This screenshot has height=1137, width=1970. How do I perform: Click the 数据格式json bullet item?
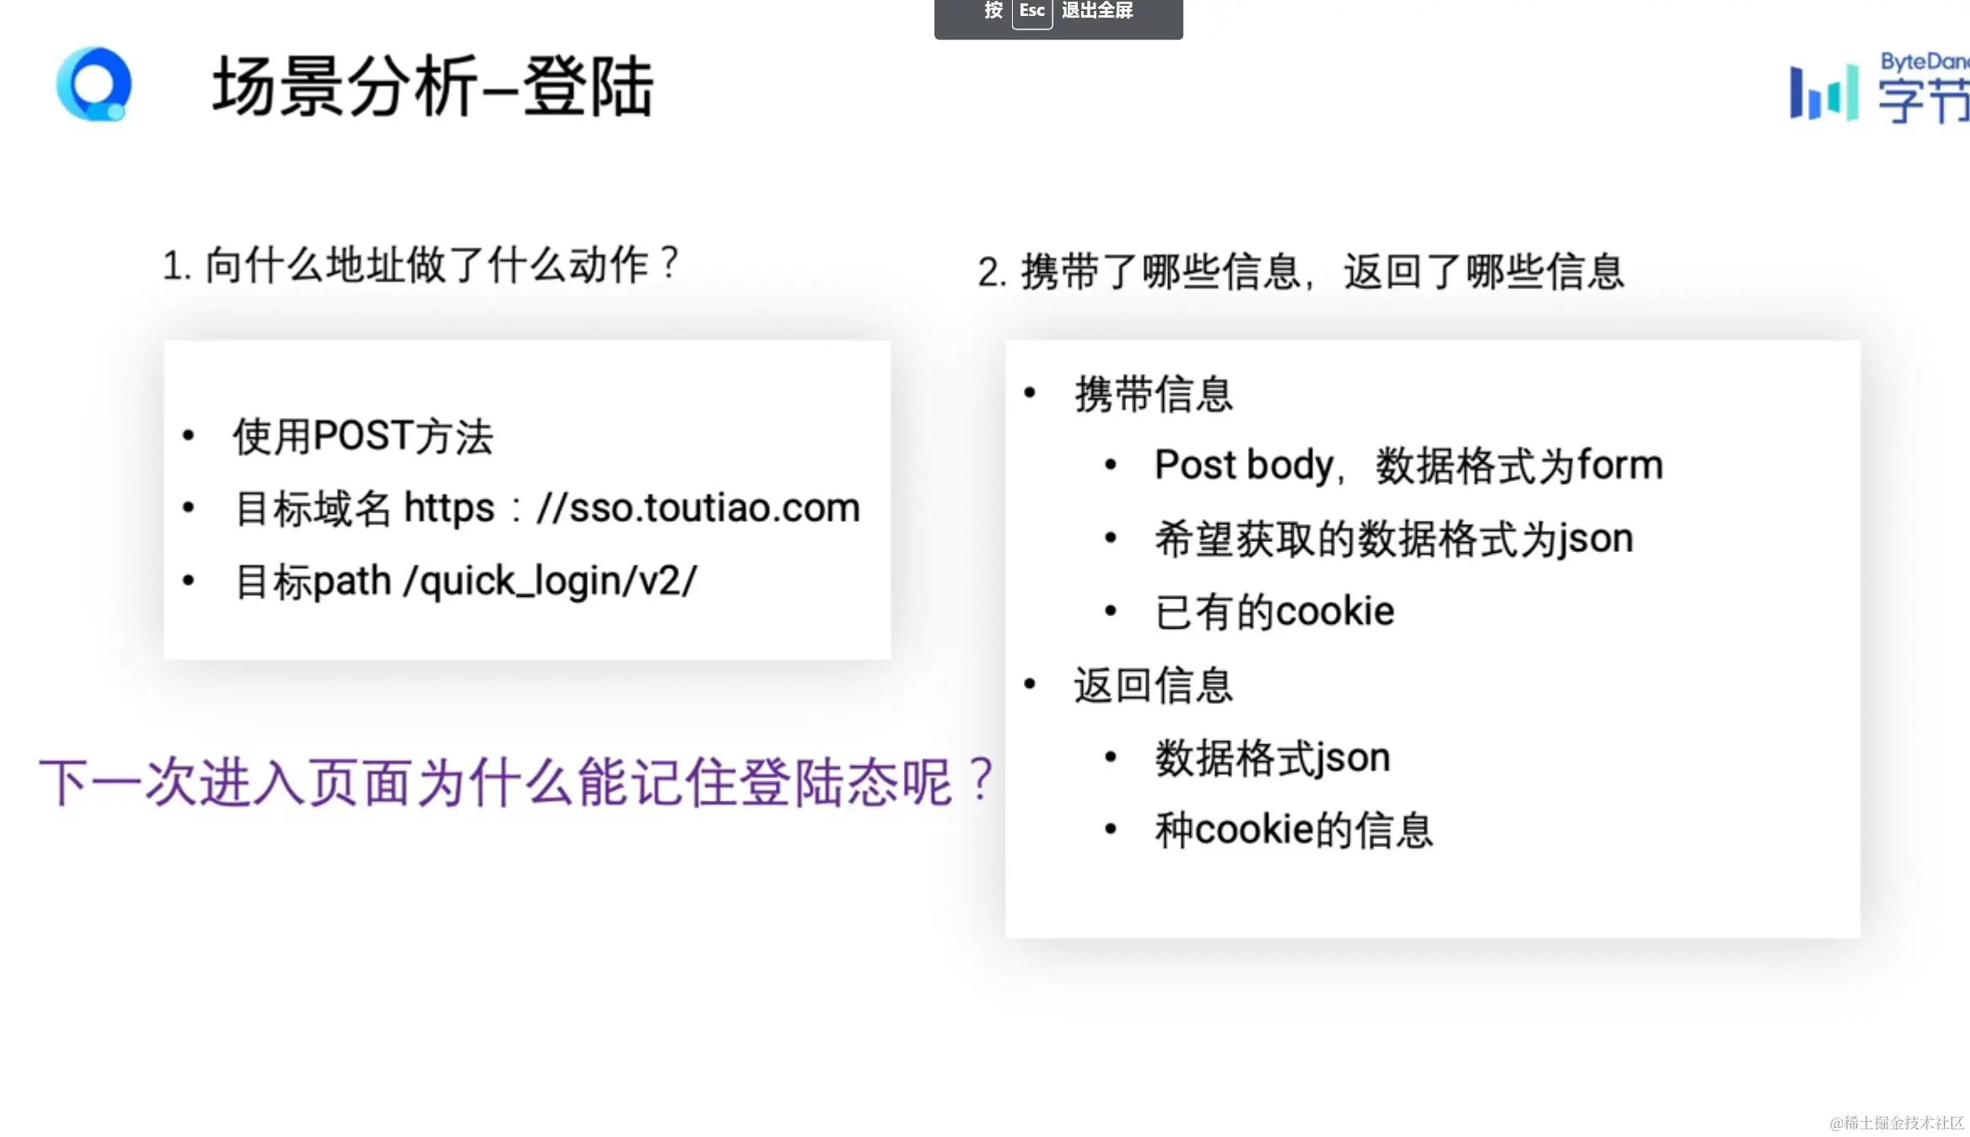click(x=1272, y=758)
